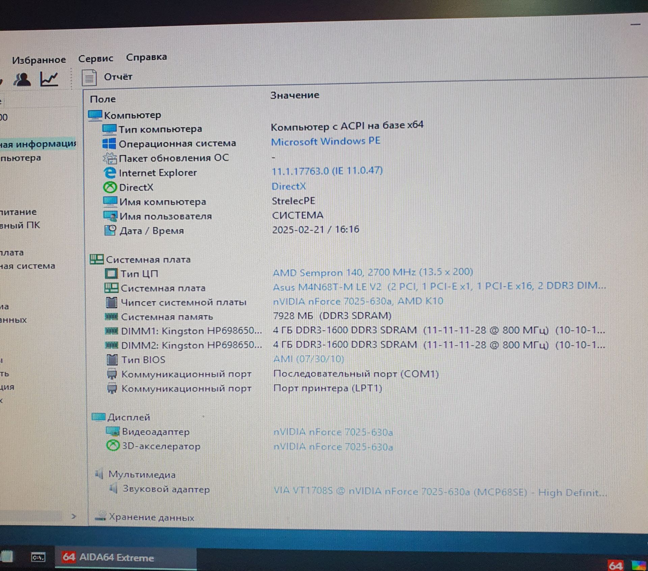Open the DirectX value link
The height and width of the screenshot is (571, 648).
(x=289, y=186)
